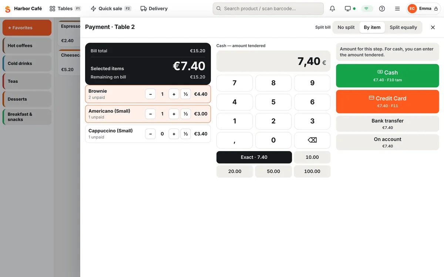Open the hamburger menu
The height and width of the screenshot is (277, 444).
[x=397, y=8]
